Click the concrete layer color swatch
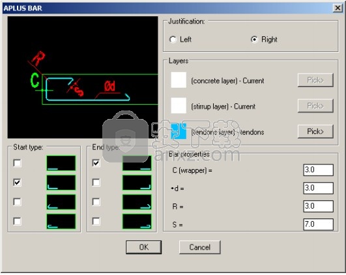 pos(179,80)
